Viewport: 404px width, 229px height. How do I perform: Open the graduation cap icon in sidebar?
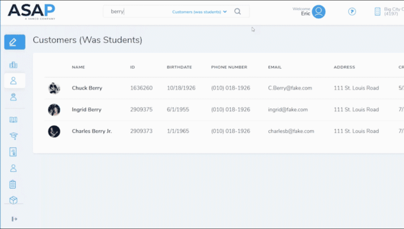[x=14, y=136]
